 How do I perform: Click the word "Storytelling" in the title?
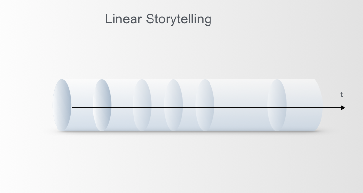pos(178,19)
